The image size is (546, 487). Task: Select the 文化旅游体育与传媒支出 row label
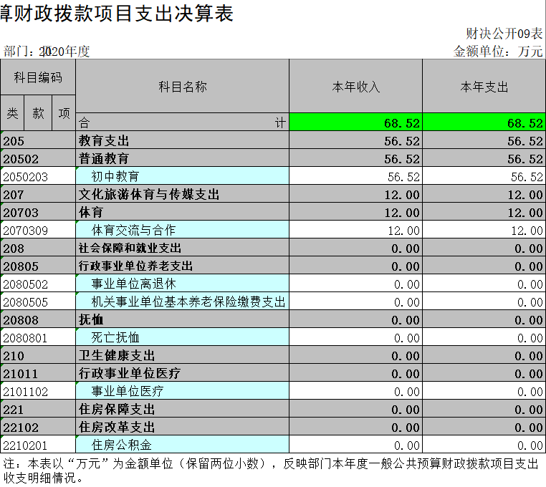pos(182,194)
